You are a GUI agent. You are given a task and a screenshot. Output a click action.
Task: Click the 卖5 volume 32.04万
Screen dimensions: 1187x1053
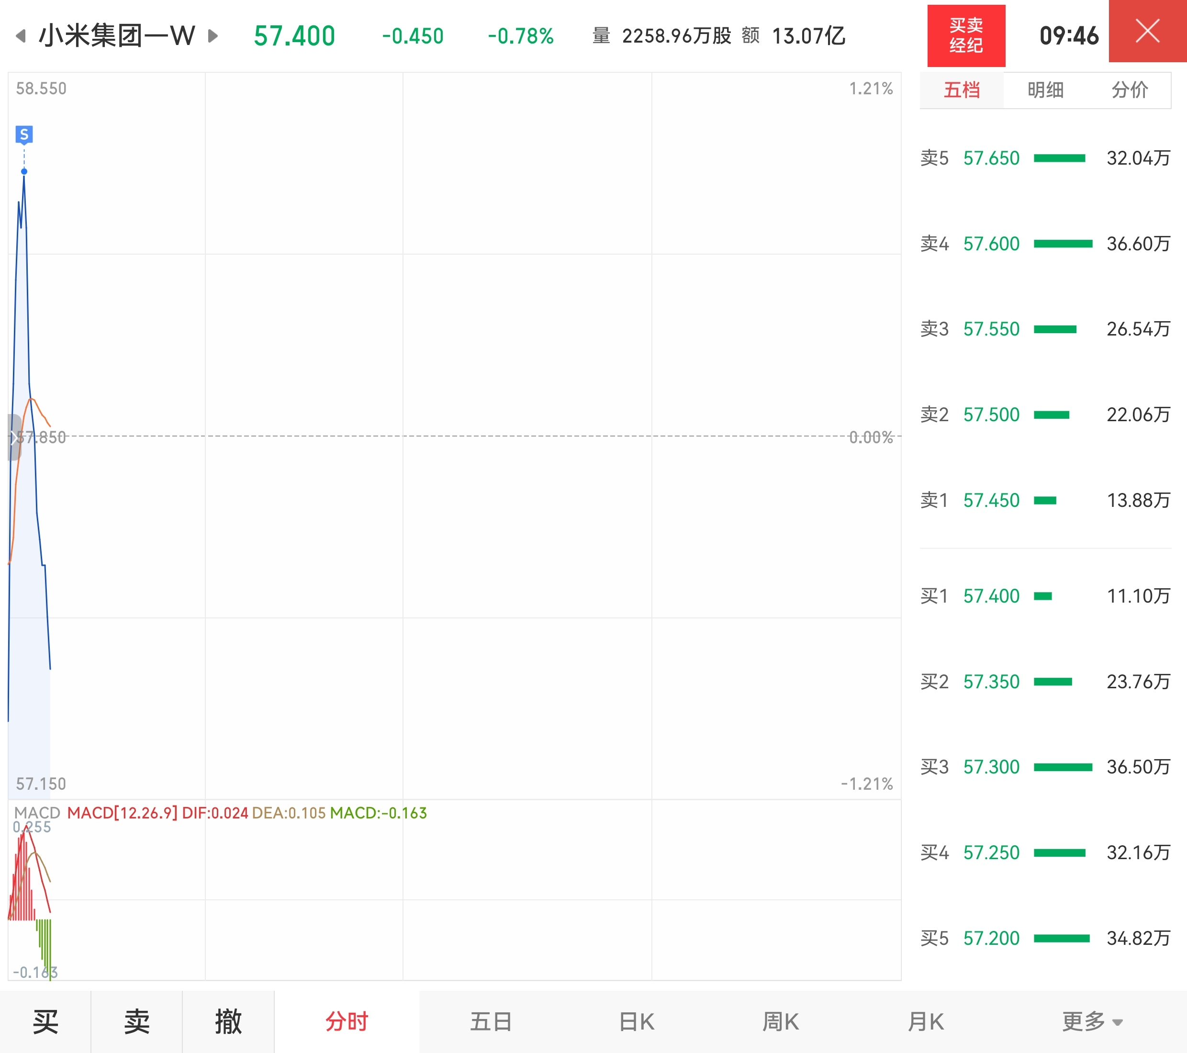click(1138, 158)
